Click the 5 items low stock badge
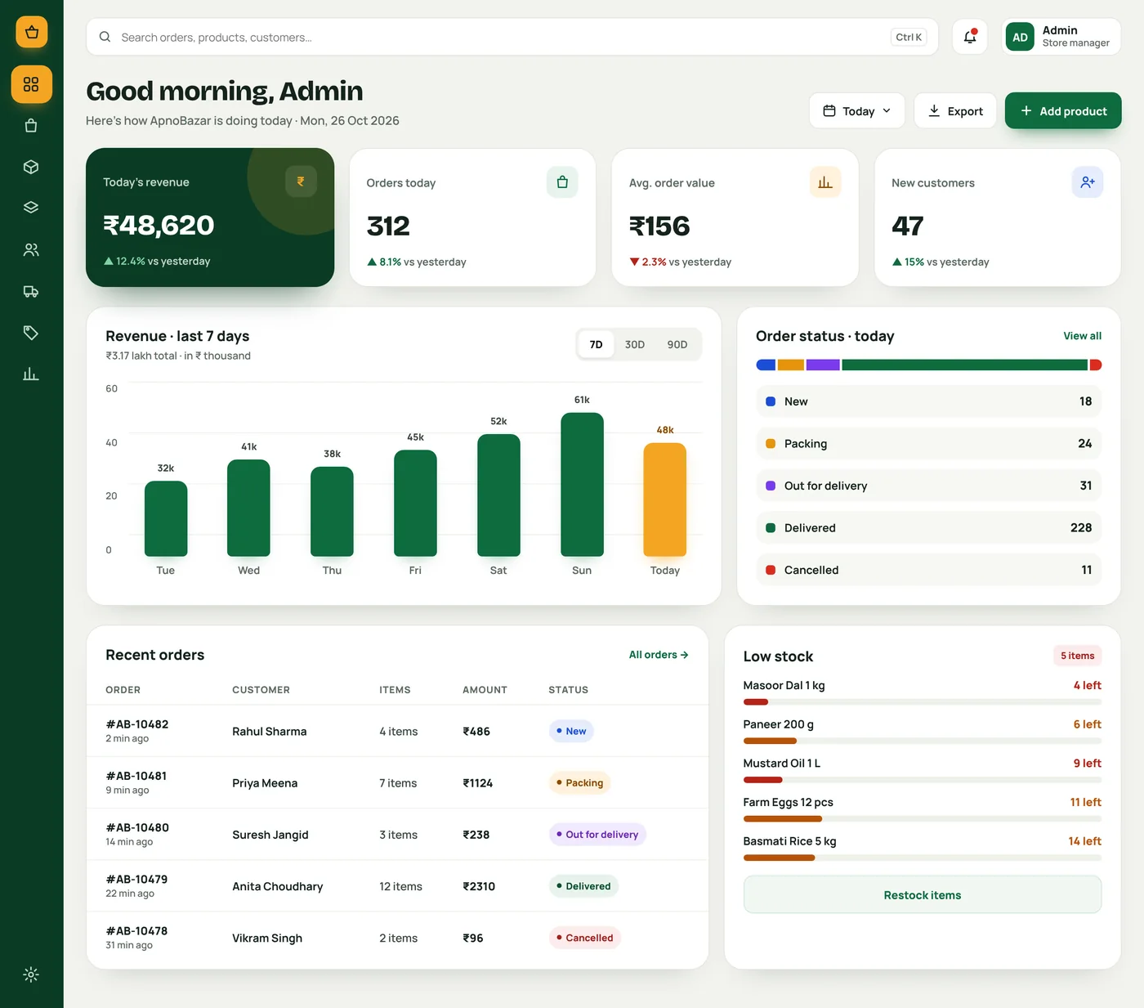Image resolution: width=1144 pixels, height=1008 pixels. point(1077,656)
